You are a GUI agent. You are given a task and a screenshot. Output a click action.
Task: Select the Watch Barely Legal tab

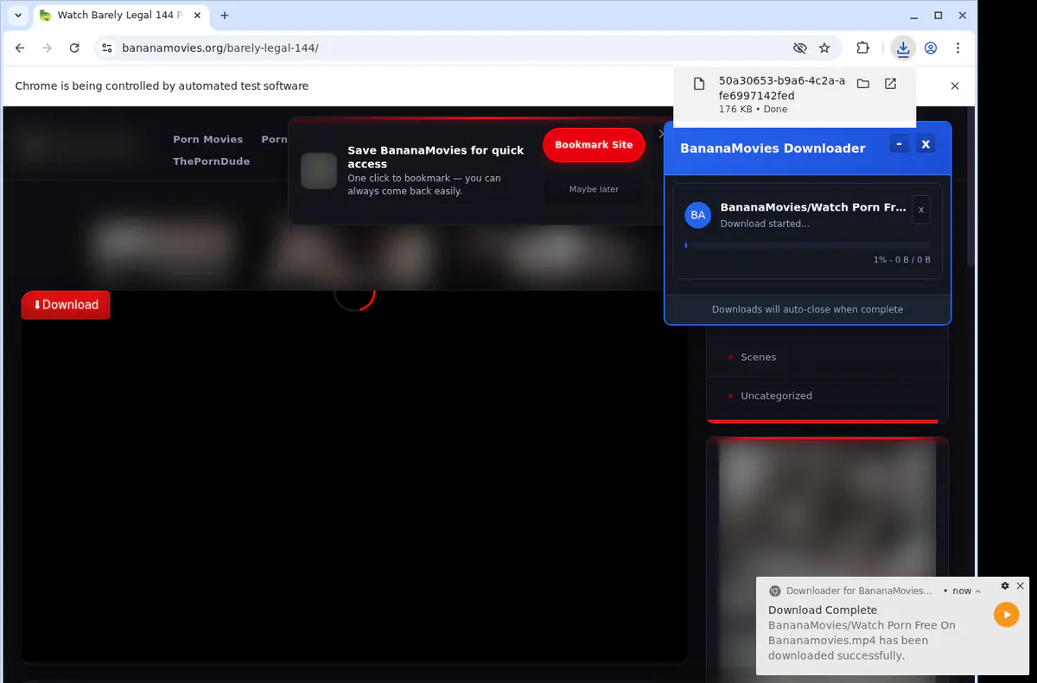click(x=121, y=16)
